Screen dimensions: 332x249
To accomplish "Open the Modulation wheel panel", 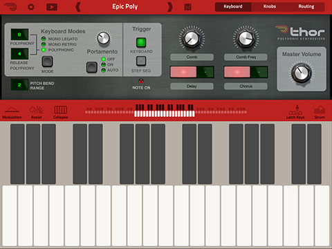I will (x=12, y=112).
